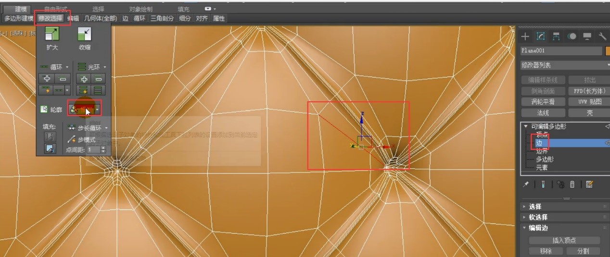Switch to the 自由形式 ribbon tab
Screen dimensions: 610x257
[x=55, y=9]
